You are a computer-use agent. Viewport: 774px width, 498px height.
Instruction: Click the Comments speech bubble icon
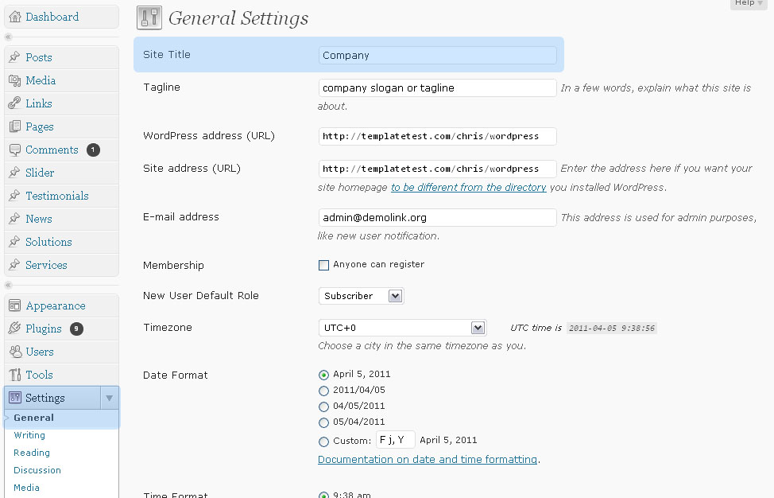14,150
